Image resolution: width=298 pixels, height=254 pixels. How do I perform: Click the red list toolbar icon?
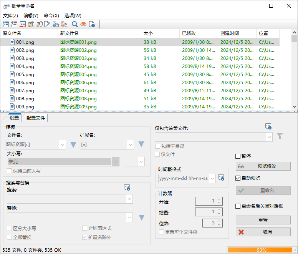[23, 25]
